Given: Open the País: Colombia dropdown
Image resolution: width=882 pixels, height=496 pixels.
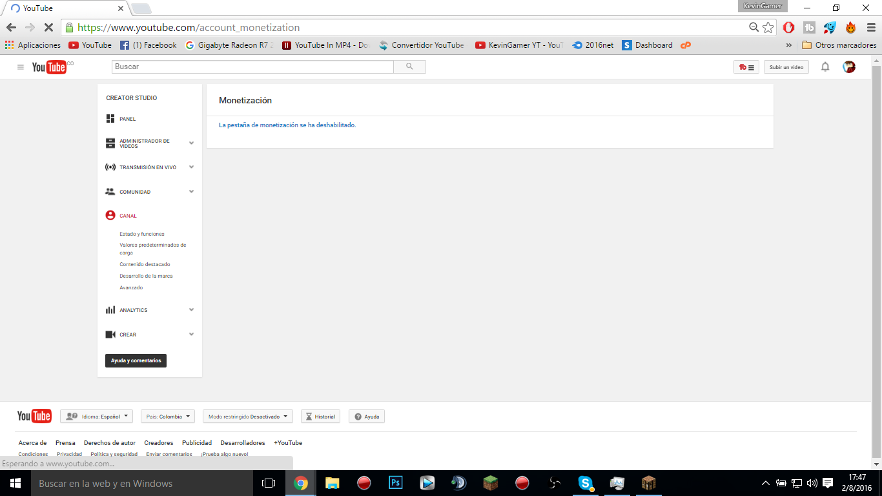Looking at the screenshot, I should coord(168,417).
